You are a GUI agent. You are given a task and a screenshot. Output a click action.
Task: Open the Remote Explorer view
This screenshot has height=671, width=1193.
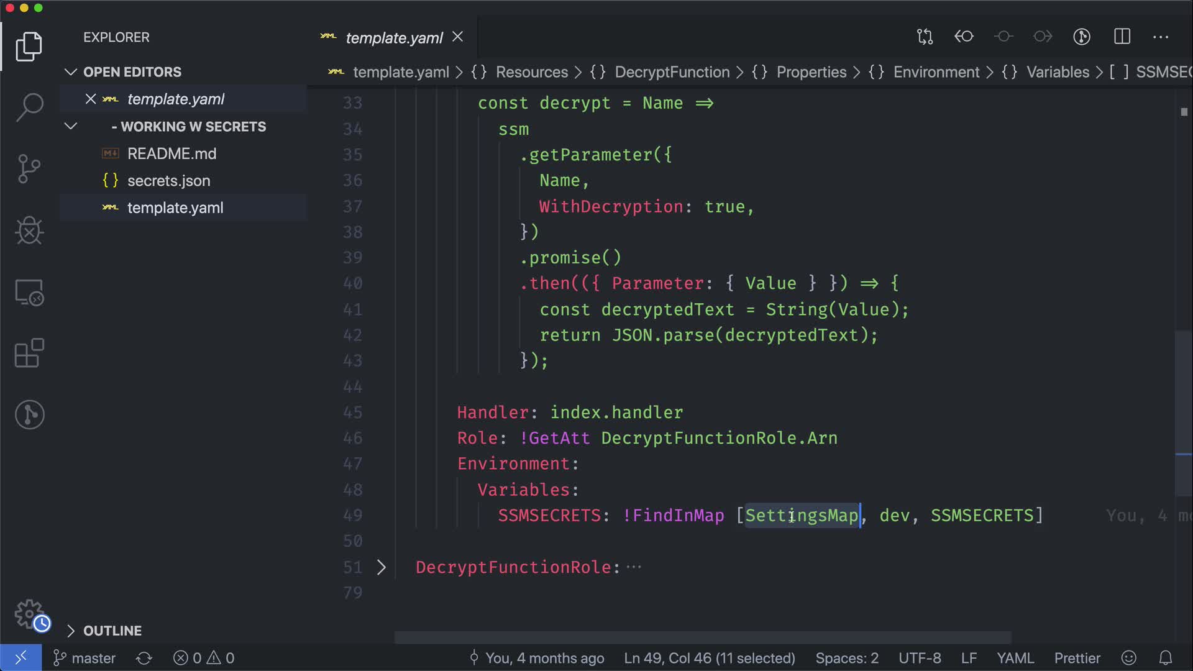[29, 292]
